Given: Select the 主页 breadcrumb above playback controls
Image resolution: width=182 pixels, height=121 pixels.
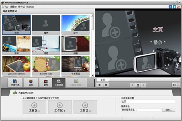Looking at the screenshot, I should [x=103, y=80].
